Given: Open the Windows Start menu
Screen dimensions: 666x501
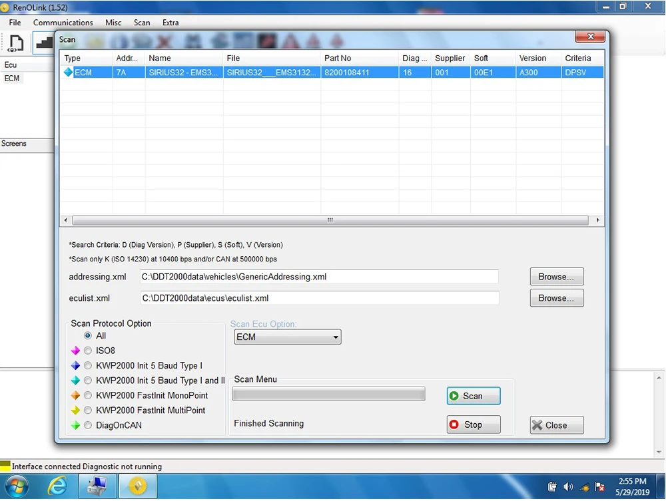Looking at the screenshot, I should point(16,486).
